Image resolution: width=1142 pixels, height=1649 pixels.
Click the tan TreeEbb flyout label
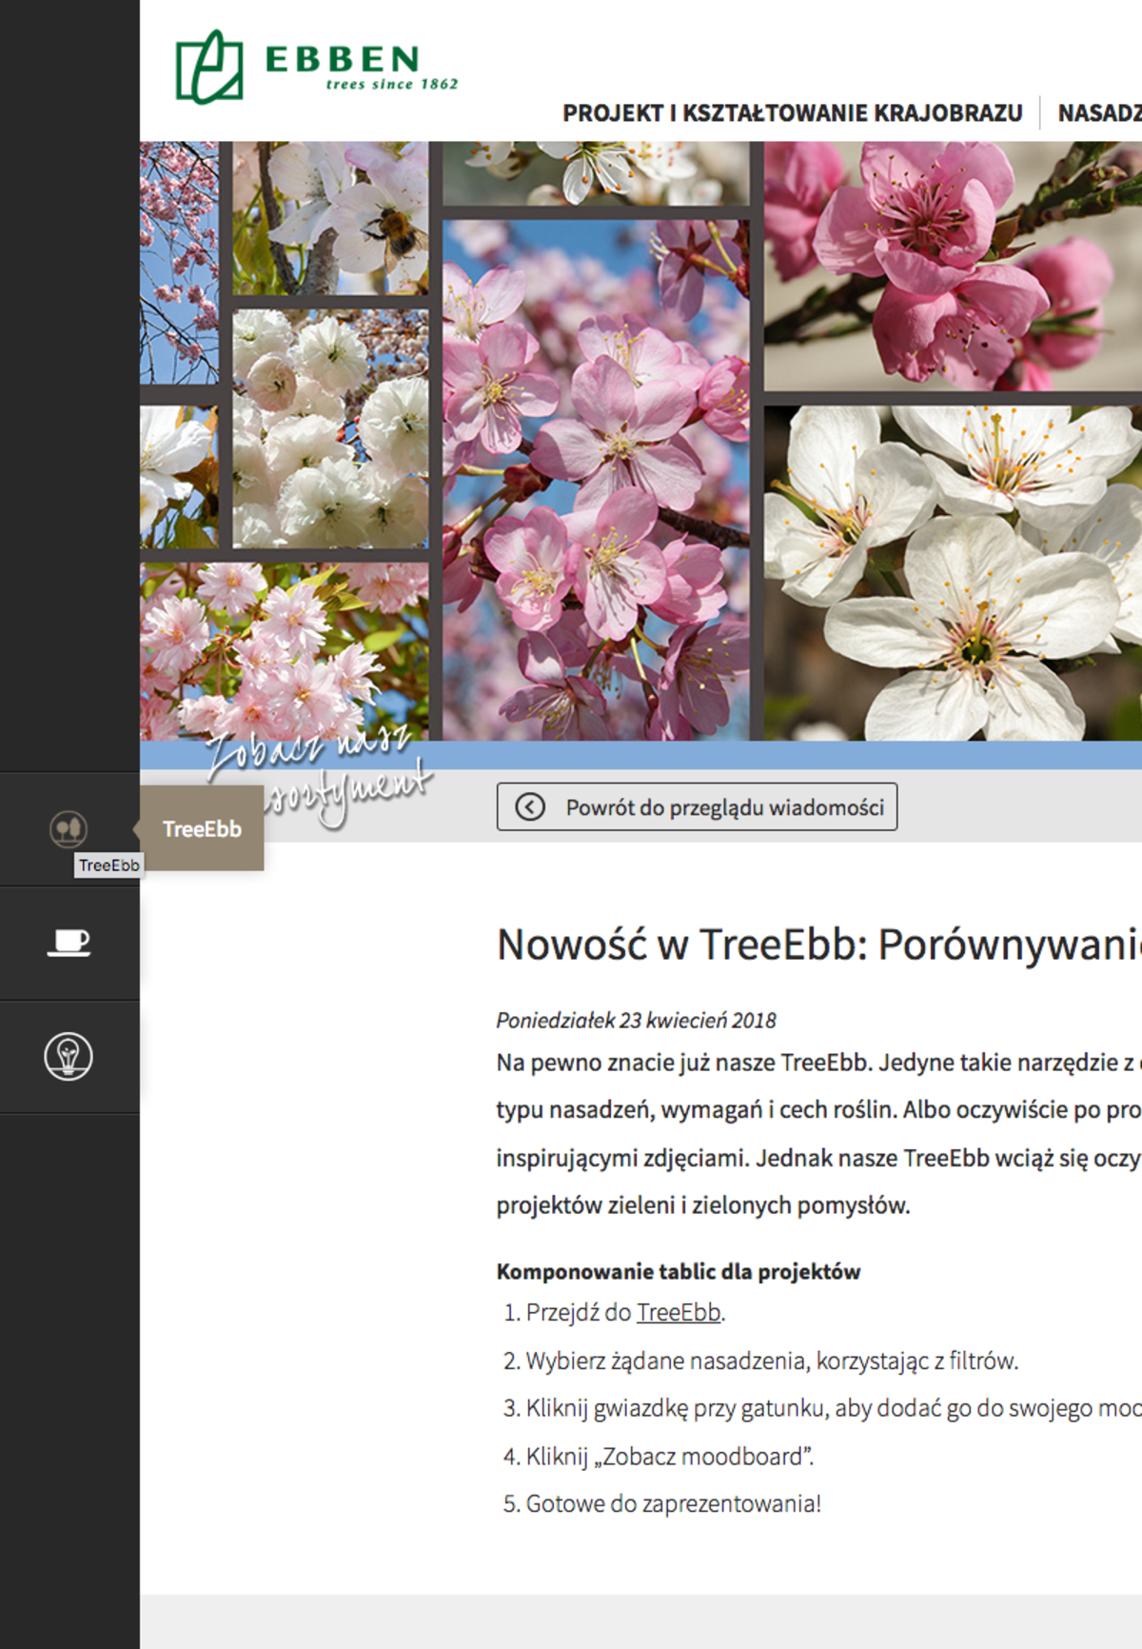point(202,829)
